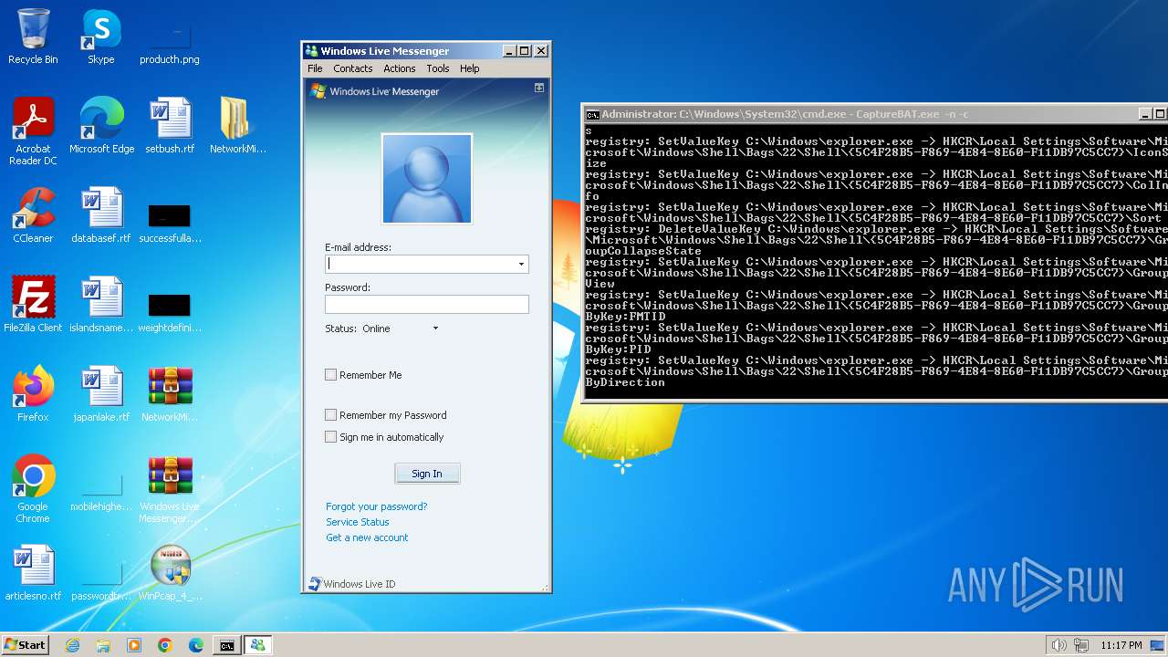Viewport: 1168px width, 657px height.
Task: Select the japanlake.rtf document
Action: pos(101,394)
